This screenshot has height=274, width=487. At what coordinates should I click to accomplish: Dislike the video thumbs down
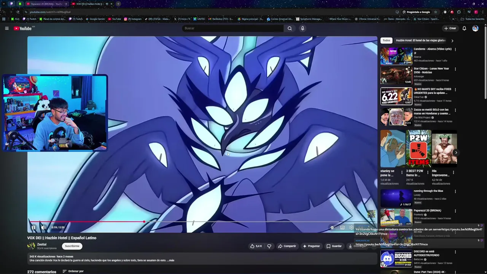click(269, 246)
